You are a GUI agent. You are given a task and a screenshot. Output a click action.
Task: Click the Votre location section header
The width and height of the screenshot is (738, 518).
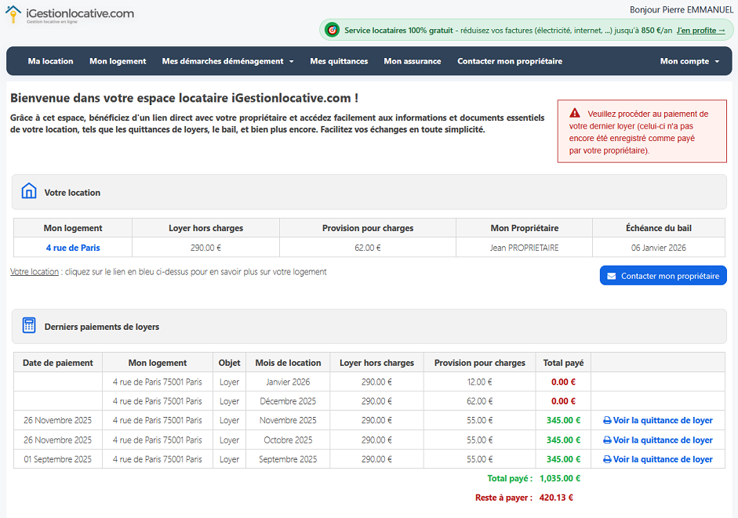(369, 192)
